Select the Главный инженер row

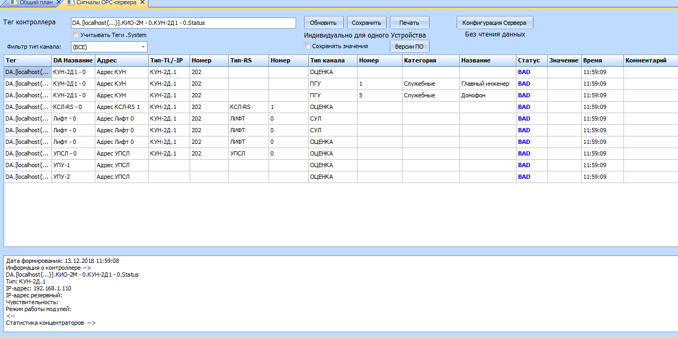point(485,84)
